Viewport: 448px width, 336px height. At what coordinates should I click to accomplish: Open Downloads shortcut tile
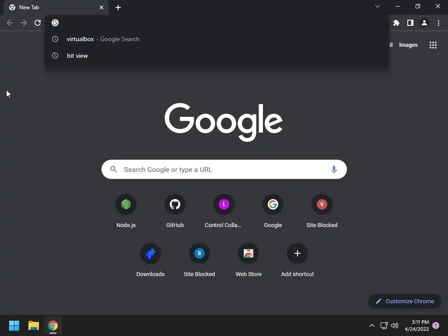point(150,260)
